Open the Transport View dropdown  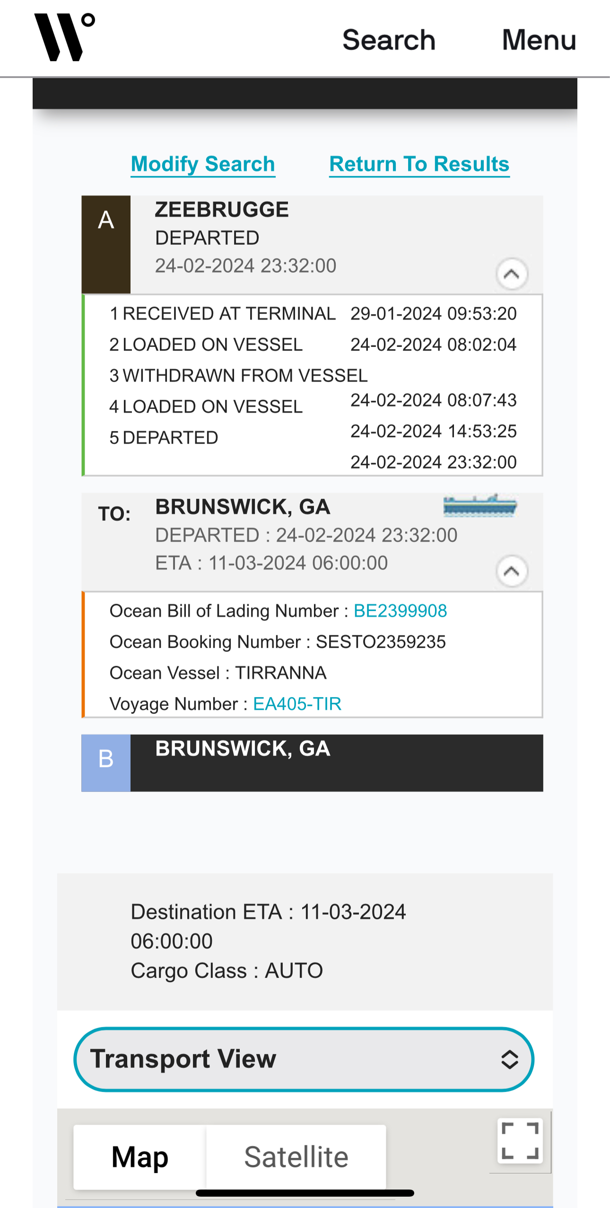pos(304,1059)
